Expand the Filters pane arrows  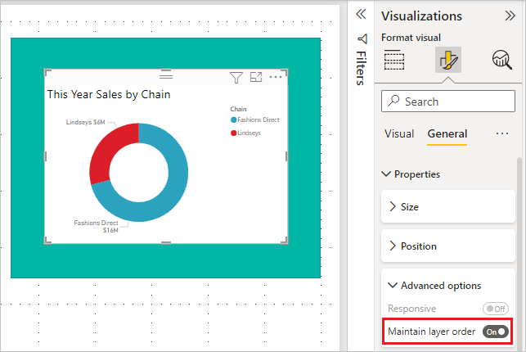(x=361, y=15)
